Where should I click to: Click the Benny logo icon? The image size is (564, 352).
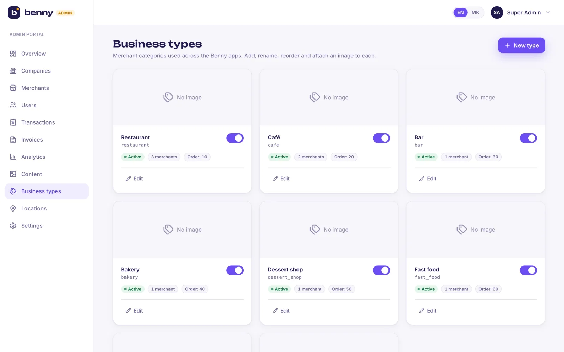14,12
